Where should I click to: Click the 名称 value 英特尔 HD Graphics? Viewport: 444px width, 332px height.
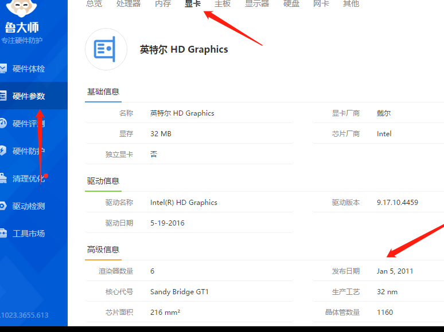(x=182, y=113)
